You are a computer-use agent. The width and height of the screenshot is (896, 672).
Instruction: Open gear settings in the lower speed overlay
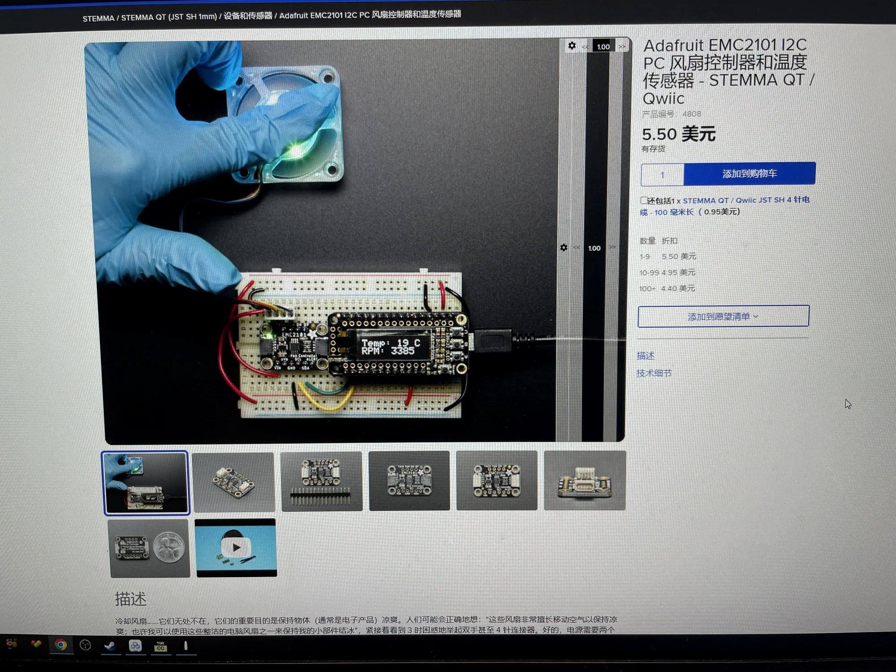point(564,247)
